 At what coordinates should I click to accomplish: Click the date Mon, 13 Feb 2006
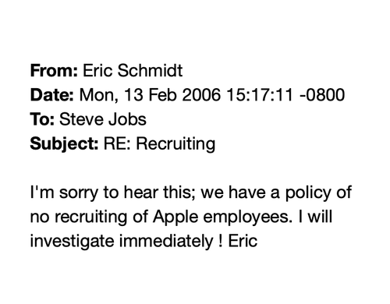(x=150, y=95)
